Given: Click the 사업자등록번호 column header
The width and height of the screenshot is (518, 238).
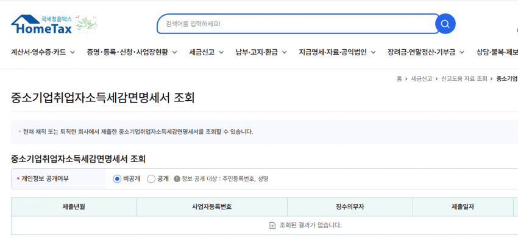Looking at the screenshot, I should [211, 206].
